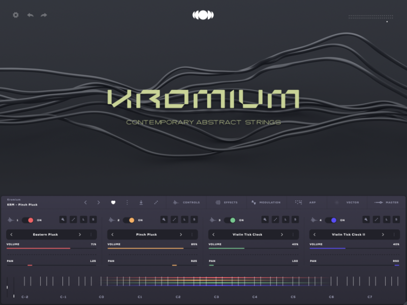
Task: Click layer 3 waveform icon
Action: coord(212,220)
